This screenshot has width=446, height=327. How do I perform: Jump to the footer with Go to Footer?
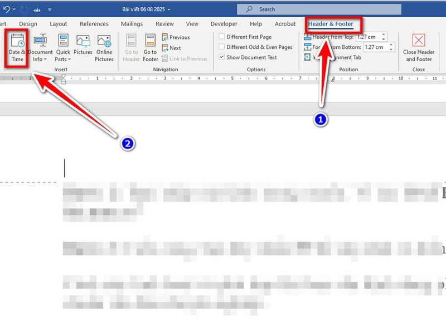coord(150,48)
